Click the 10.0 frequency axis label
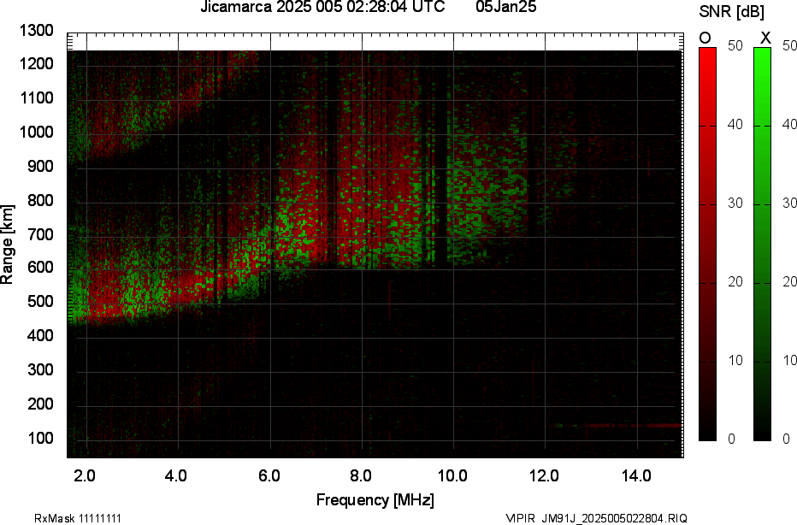This screenshot has height=525, width=797. tap(452, 475)
